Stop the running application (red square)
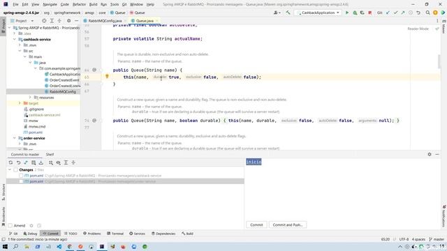This screenshot has width=447, height=251. coord(369,13)
